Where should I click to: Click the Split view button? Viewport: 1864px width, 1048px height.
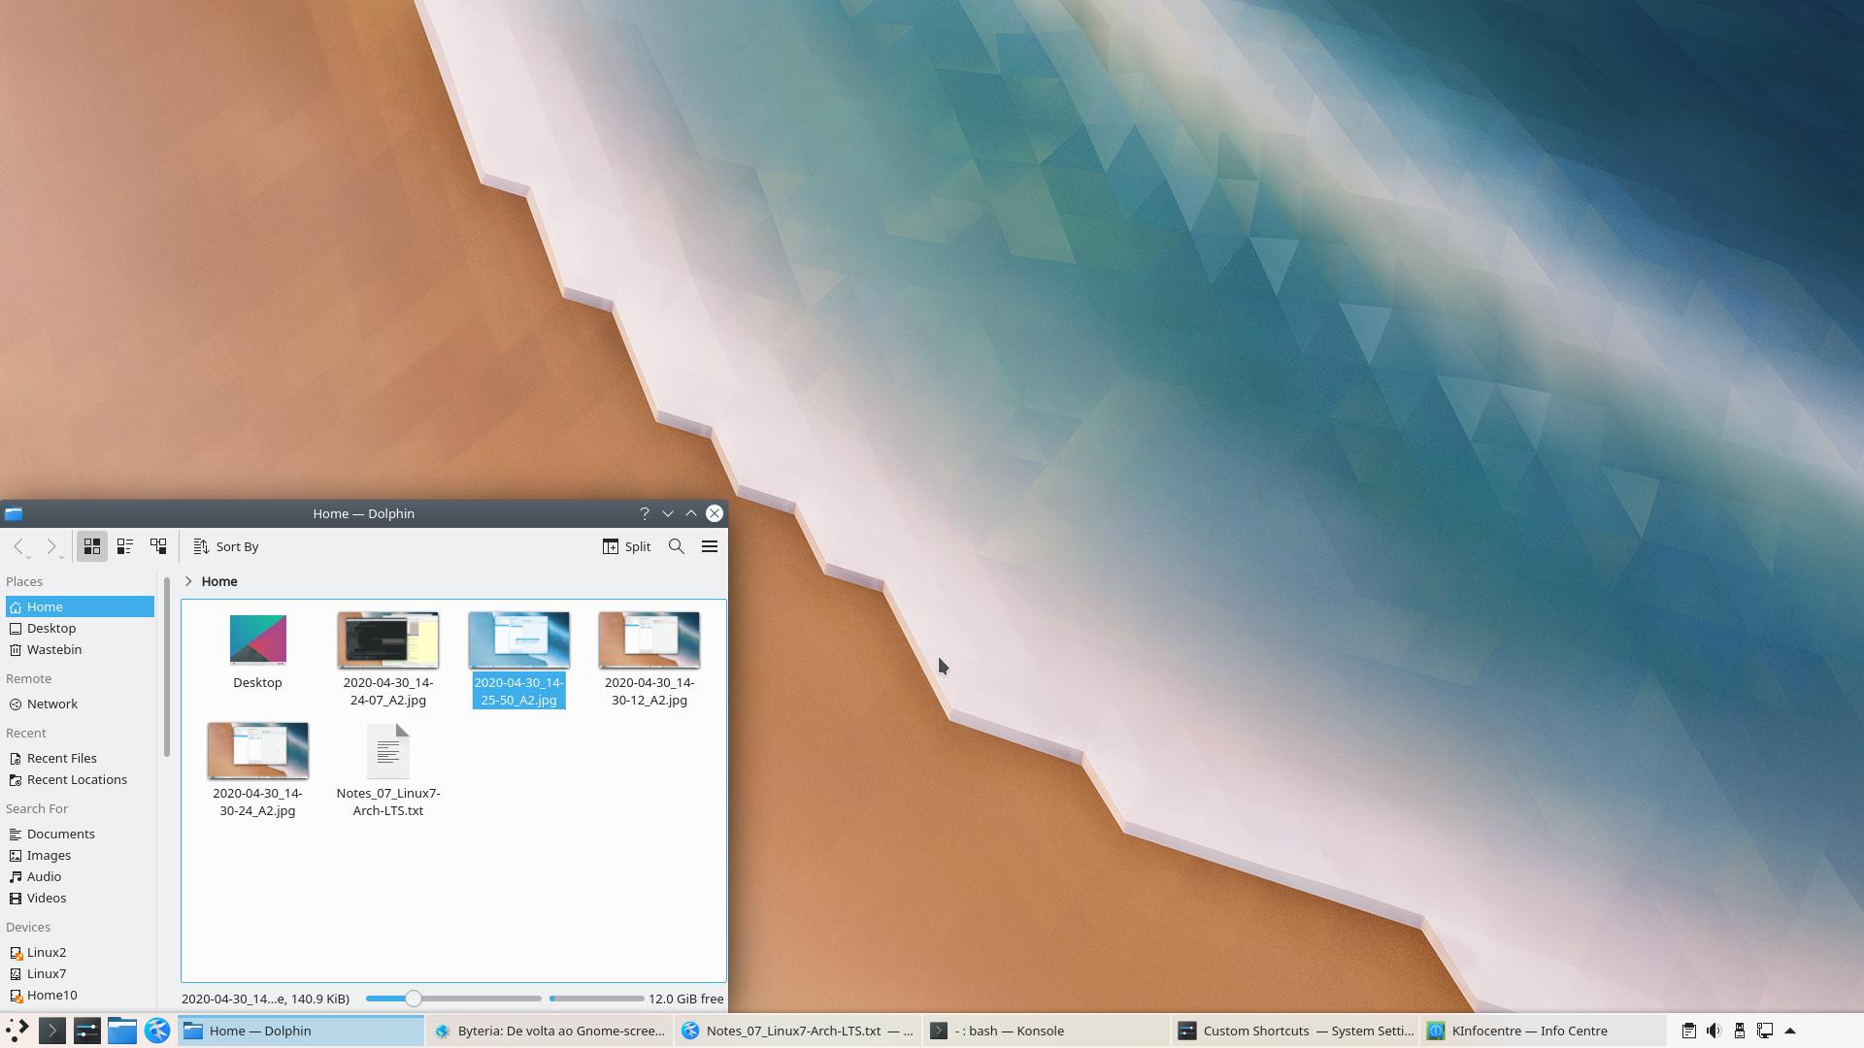pos(626,546)
